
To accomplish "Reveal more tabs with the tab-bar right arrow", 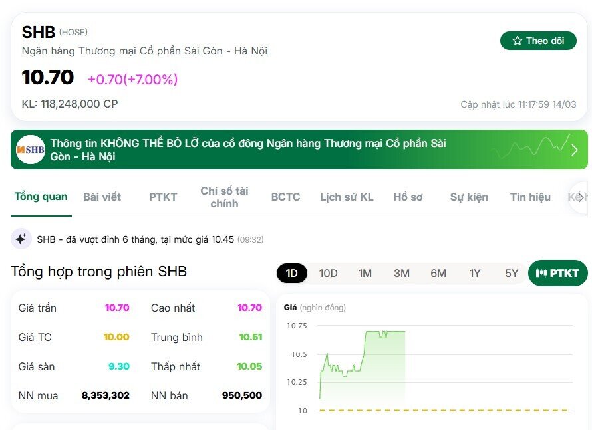I will pos(579,197).
